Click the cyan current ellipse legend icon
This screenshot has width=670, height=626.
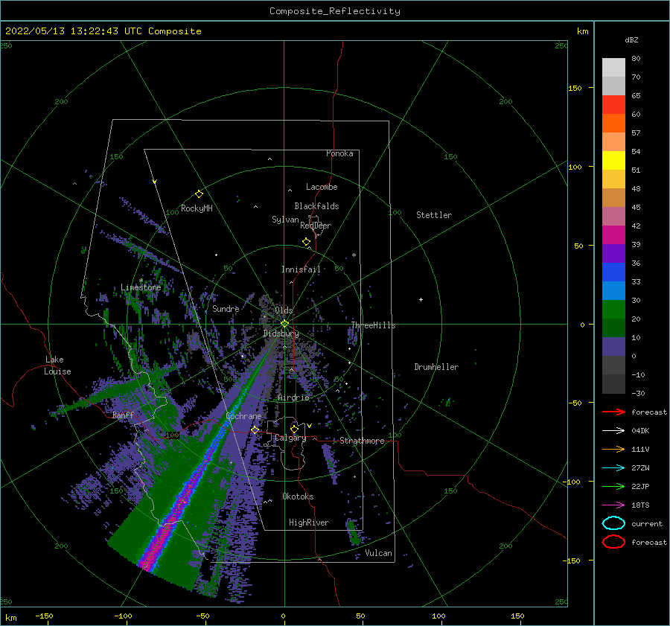pos(613,523)
